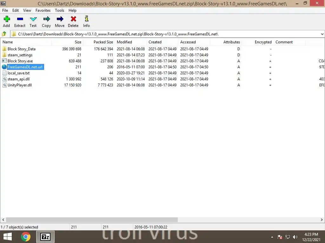Select the Block Story_Data folder name
325x243 pixels.
(x=22, y=49)
